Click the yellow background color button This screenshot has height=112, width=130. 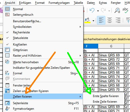tap(88, 20)
